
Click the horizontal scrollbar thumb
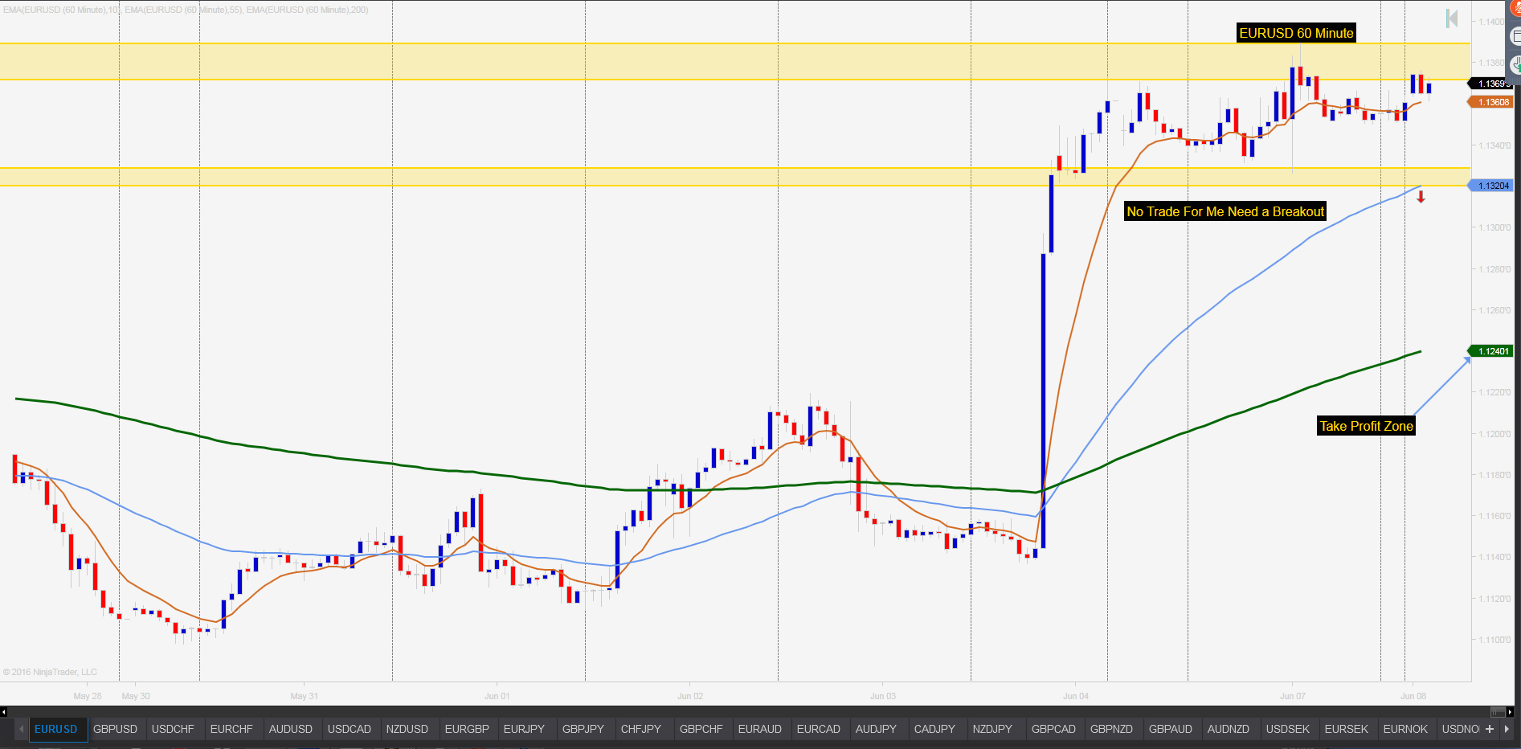tap(1498, 712)
